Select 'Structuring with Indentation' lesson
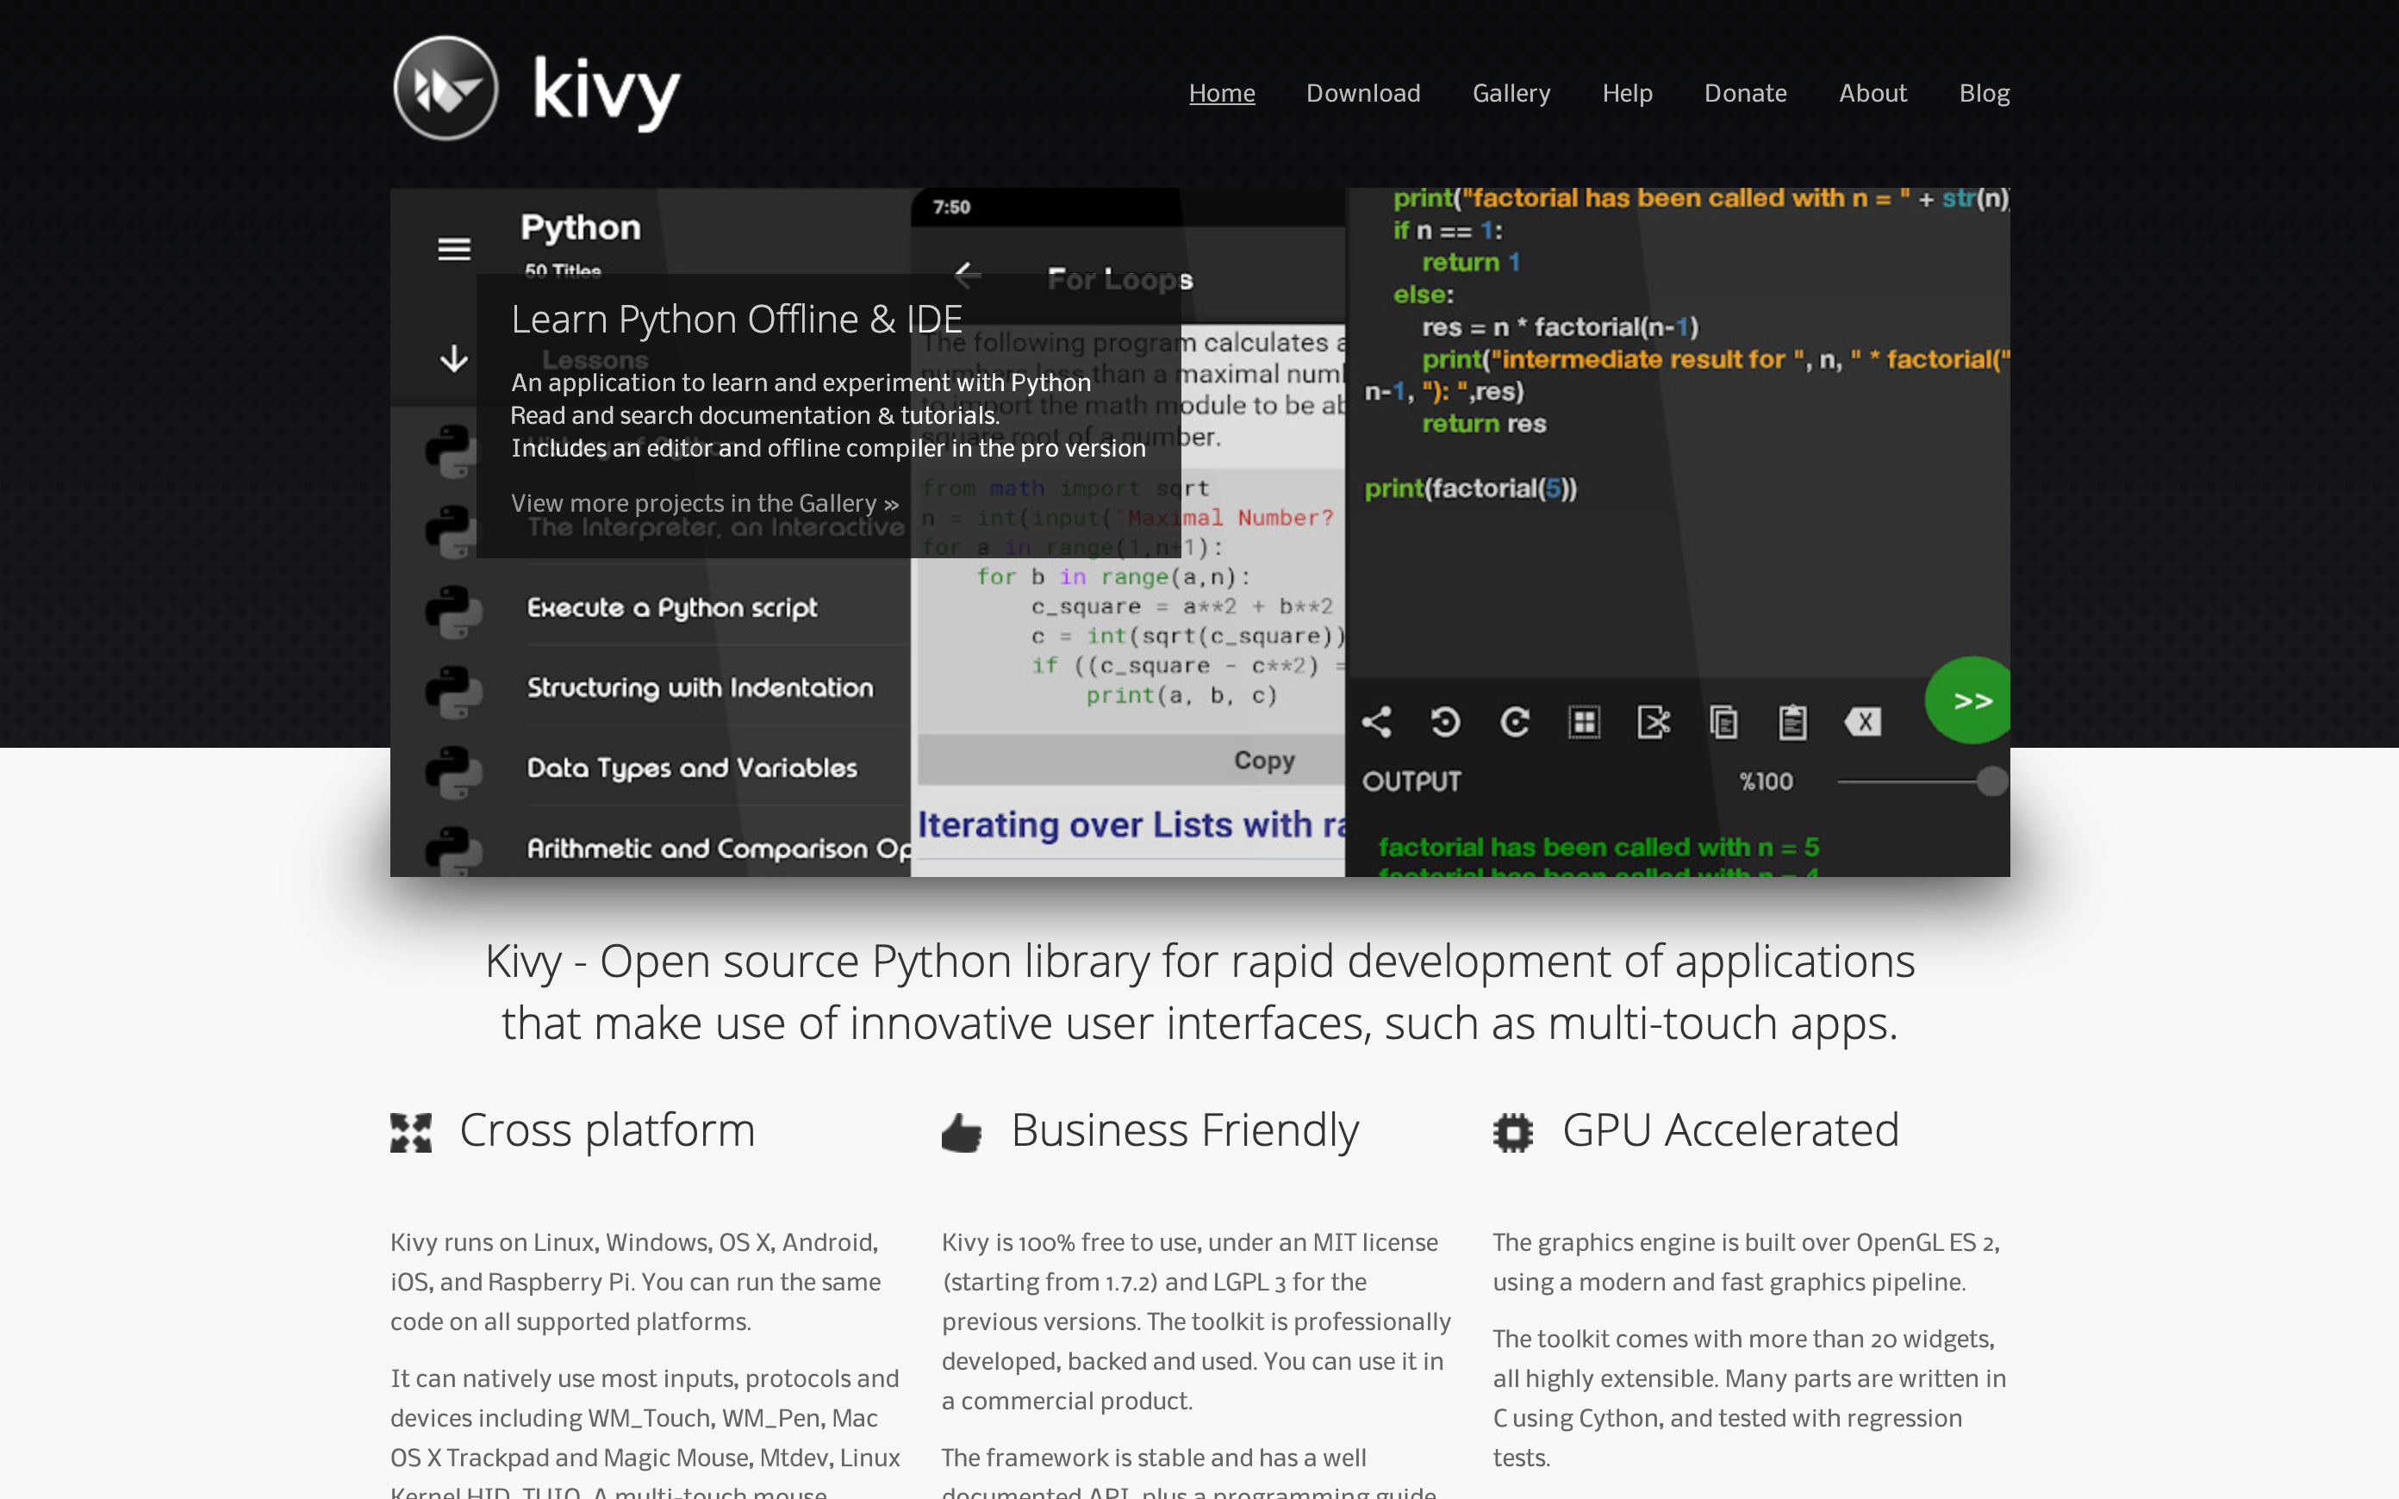The width and height of the screenshot is (2399, 1499). pos(700,688)
